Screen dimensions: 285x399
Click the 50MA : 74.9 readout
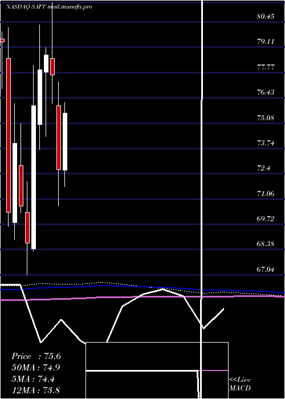[36, 368]
